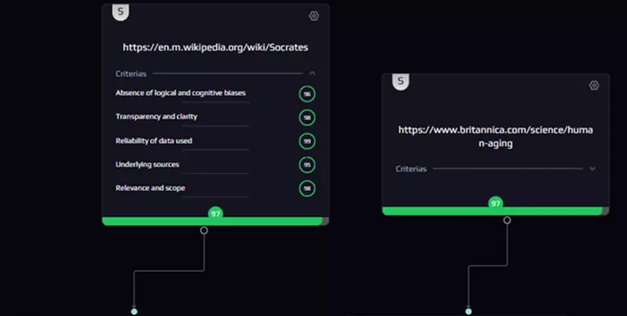
Task: Open settings gear on the Socrates Wikipedia card
Action: point(313,16)
